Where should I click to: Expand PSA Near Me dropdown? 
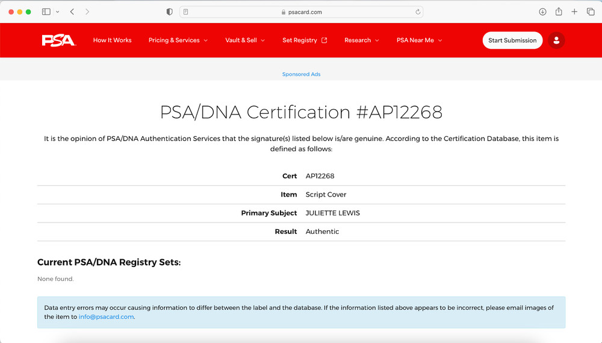click(x=419, y=40)
